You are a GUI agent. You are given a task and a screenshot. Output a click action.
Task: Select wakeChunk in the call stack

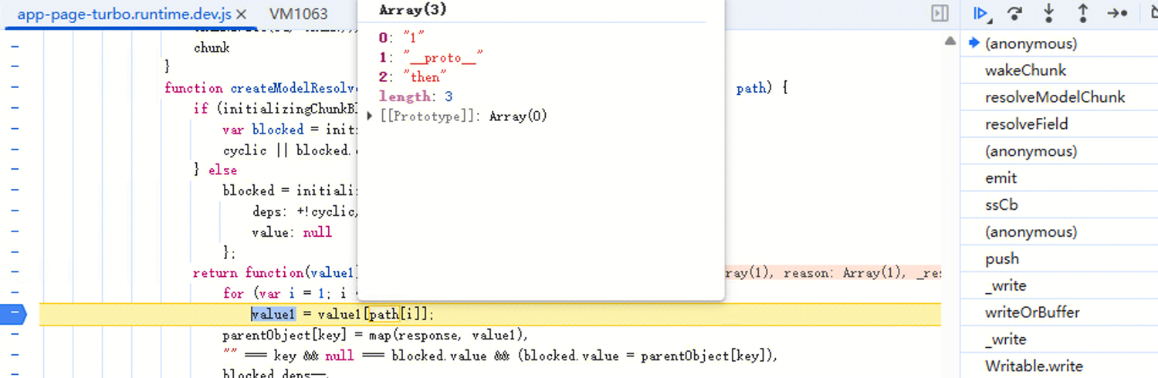click(x=1025, y=70)
